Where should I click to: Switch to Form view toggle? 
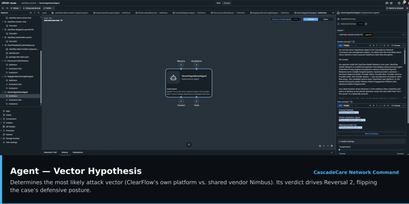pos(326,19)
